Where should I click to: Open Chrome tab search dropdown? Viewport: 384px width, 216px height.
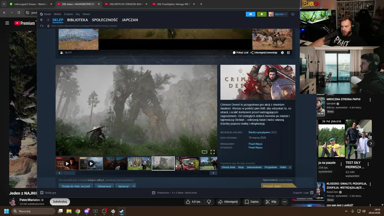4,4
